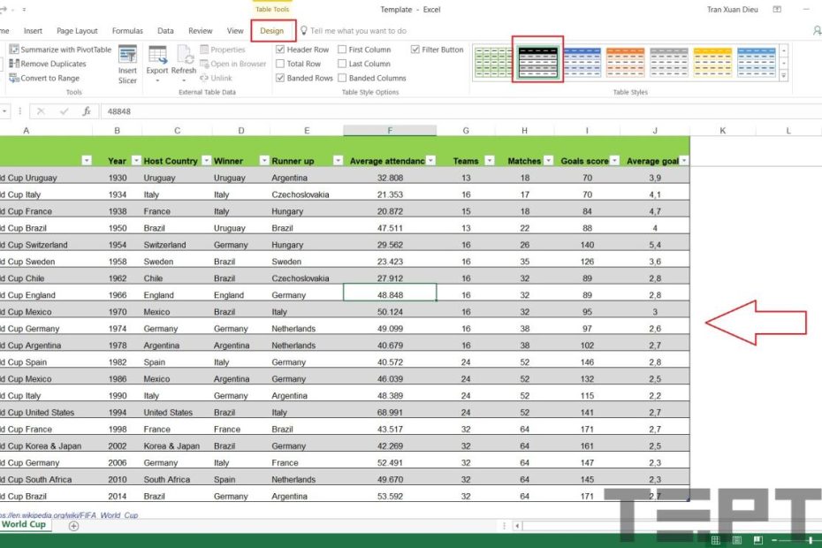
Task: Click Convert to Range
Action: [44, 78]
